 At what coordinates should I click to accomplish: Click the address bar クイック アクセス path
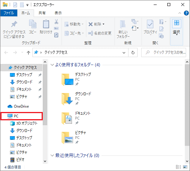(x=56, y=53)
